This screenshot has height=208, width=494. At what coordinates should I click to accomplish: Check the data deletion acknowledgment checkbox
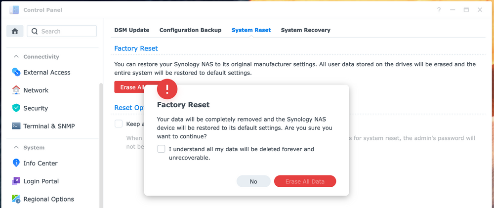(162, 149)
